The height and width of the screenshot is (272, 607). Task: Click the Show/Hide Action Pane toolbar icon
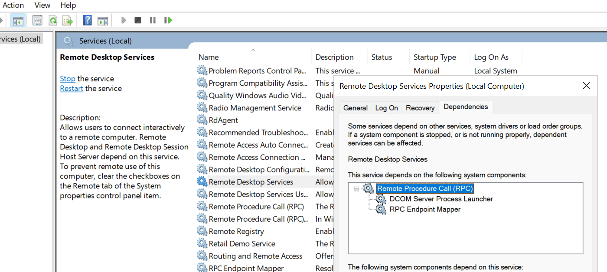click(103, 20)
